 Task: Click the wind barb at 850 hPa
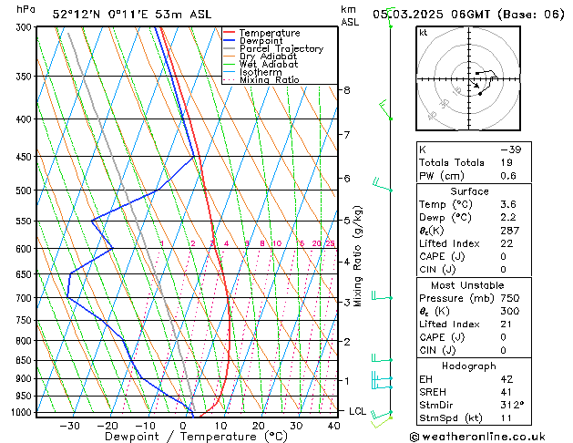pos(382,358)
